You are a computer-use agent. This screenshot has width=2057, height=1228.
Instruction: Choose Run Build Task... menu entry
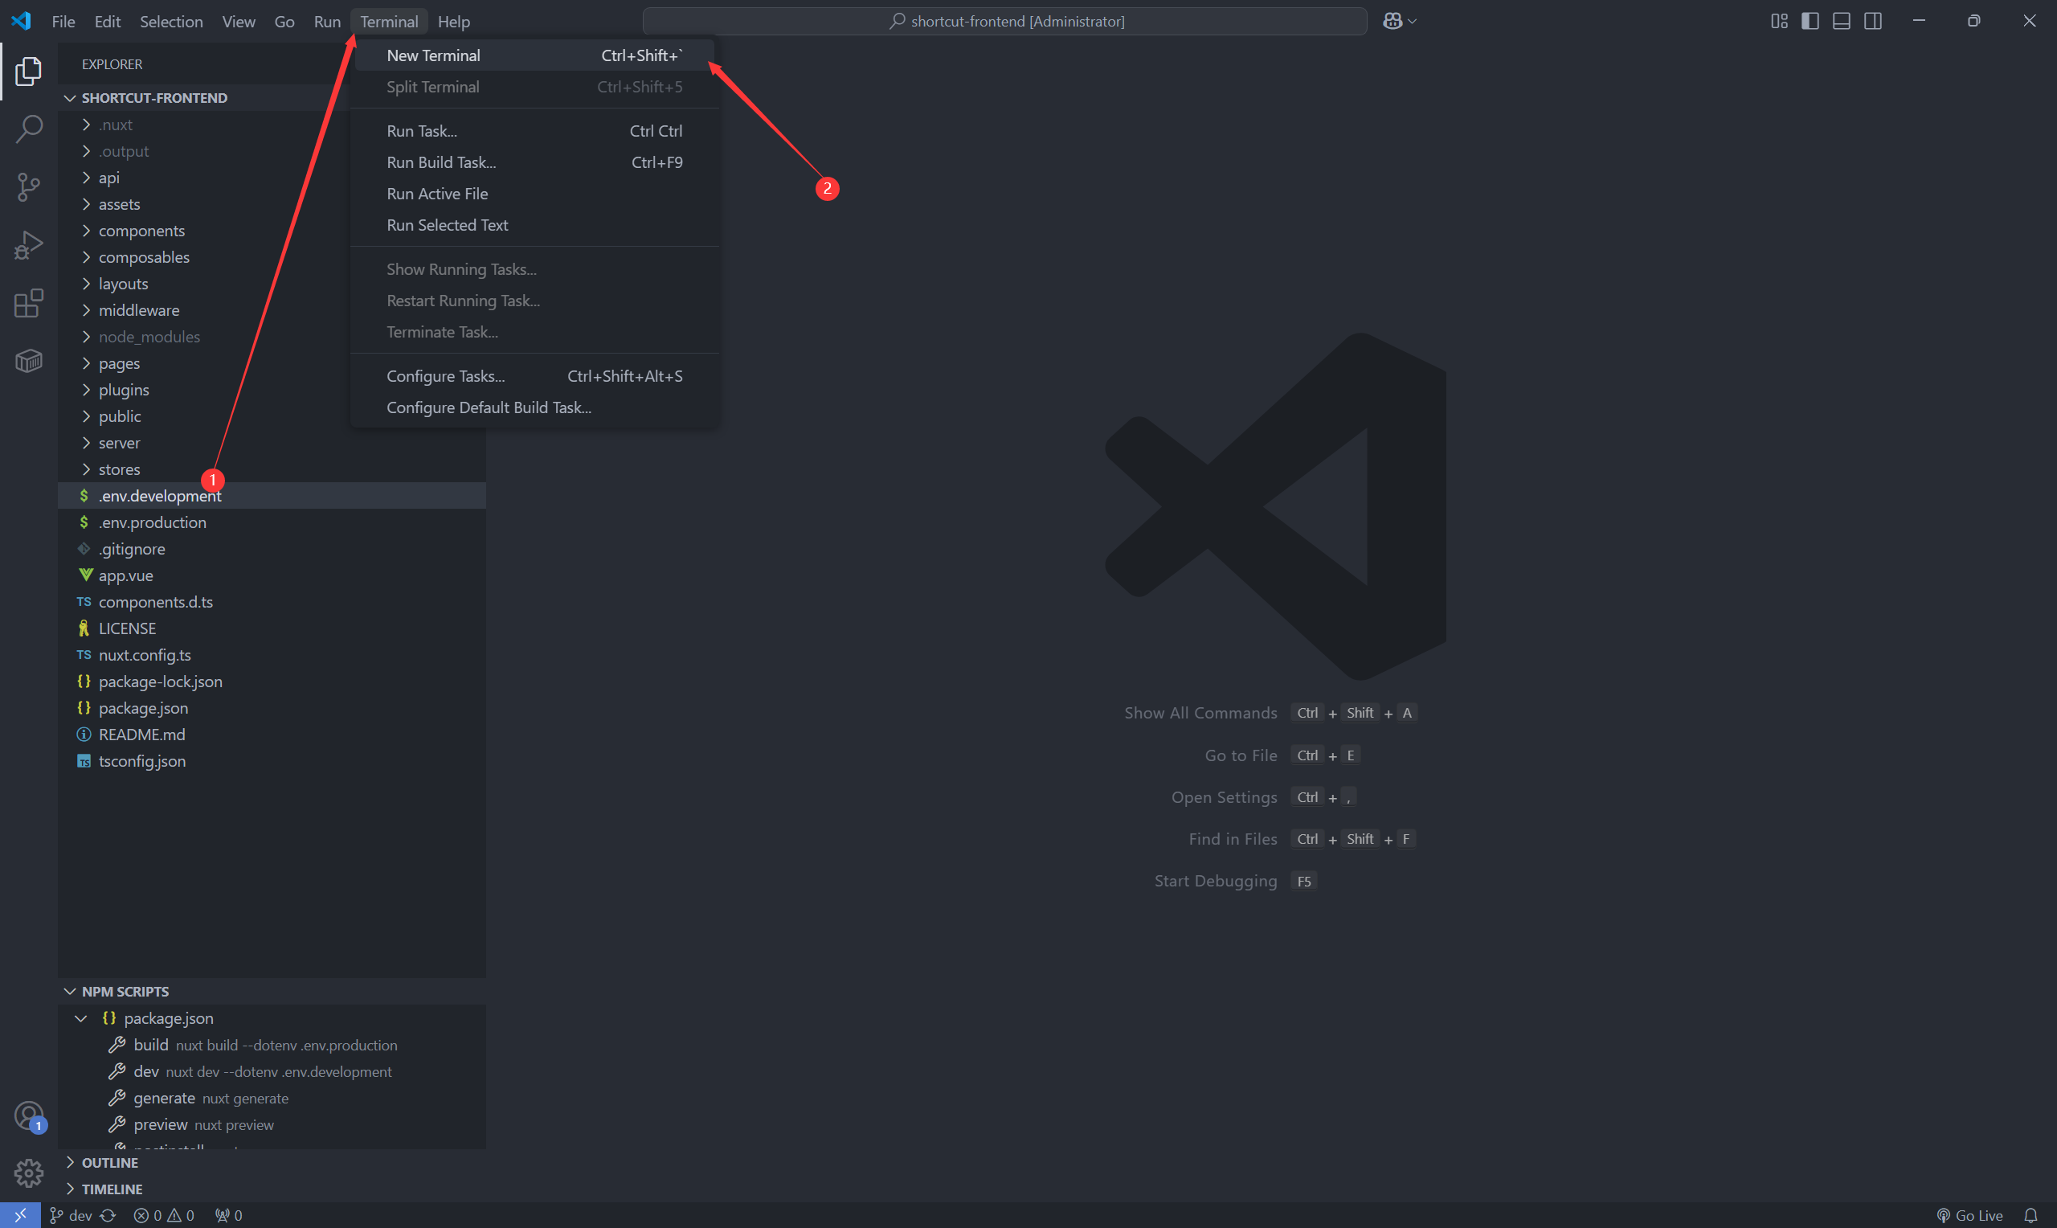coord(534,162)
